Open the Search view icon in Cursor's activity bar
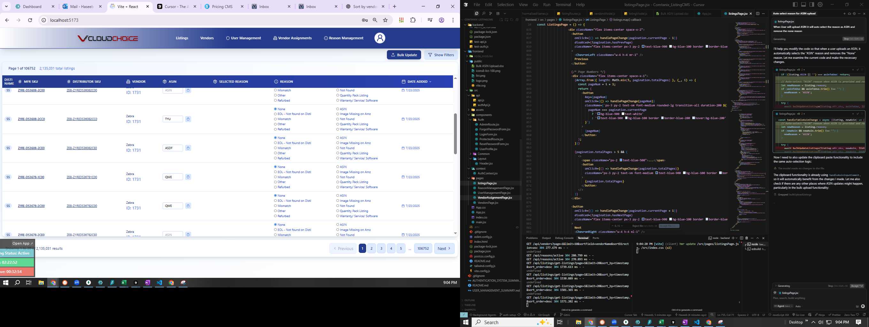 (483, 13)
